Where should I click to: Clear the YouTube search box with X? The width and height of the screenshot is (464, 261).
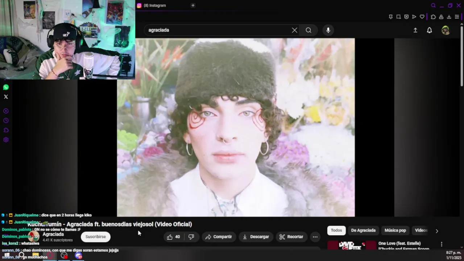pos(294,30)
